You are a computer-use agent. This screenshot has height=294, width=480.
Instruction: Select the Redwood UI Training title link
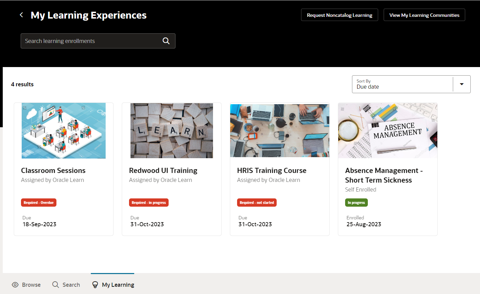pyautogui.click(x=163, y=170)
